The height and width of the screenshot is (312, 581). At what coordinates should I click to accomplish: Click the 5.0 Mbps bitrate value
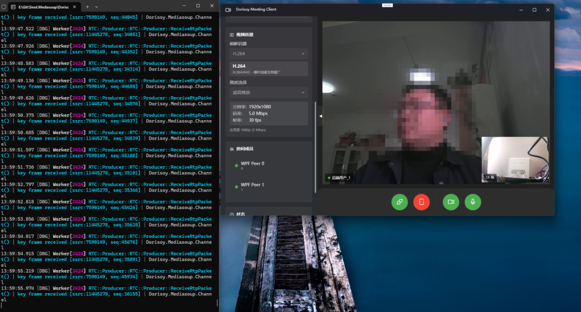coord(258,113)
